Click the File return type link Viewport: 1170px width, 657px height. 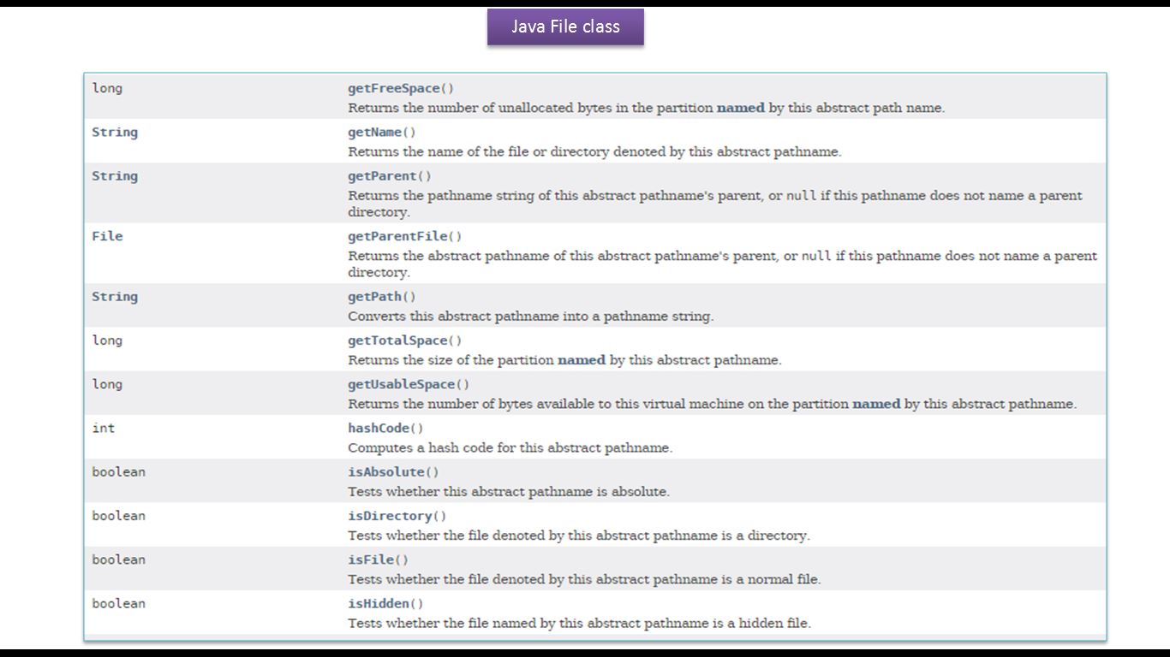tap(107, 236)
